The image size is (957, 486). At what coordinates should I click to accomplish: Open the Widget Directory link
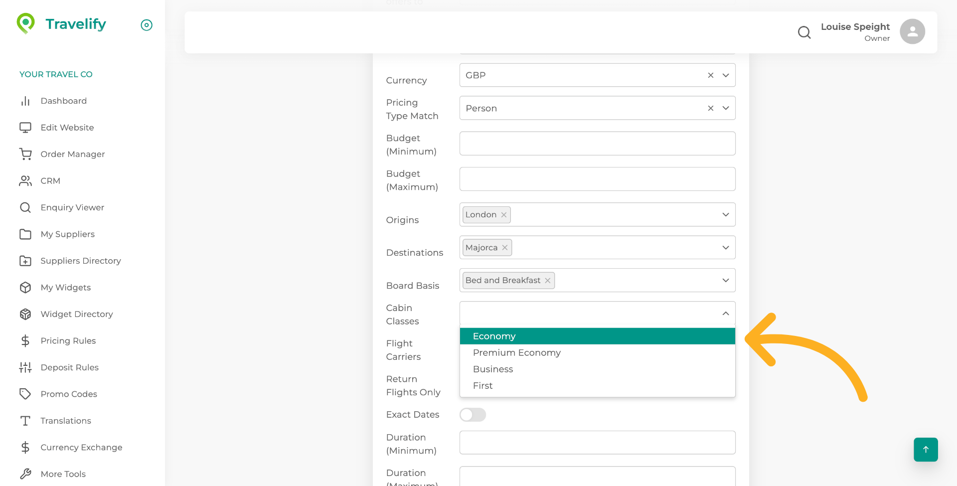(x=76, y=314)
